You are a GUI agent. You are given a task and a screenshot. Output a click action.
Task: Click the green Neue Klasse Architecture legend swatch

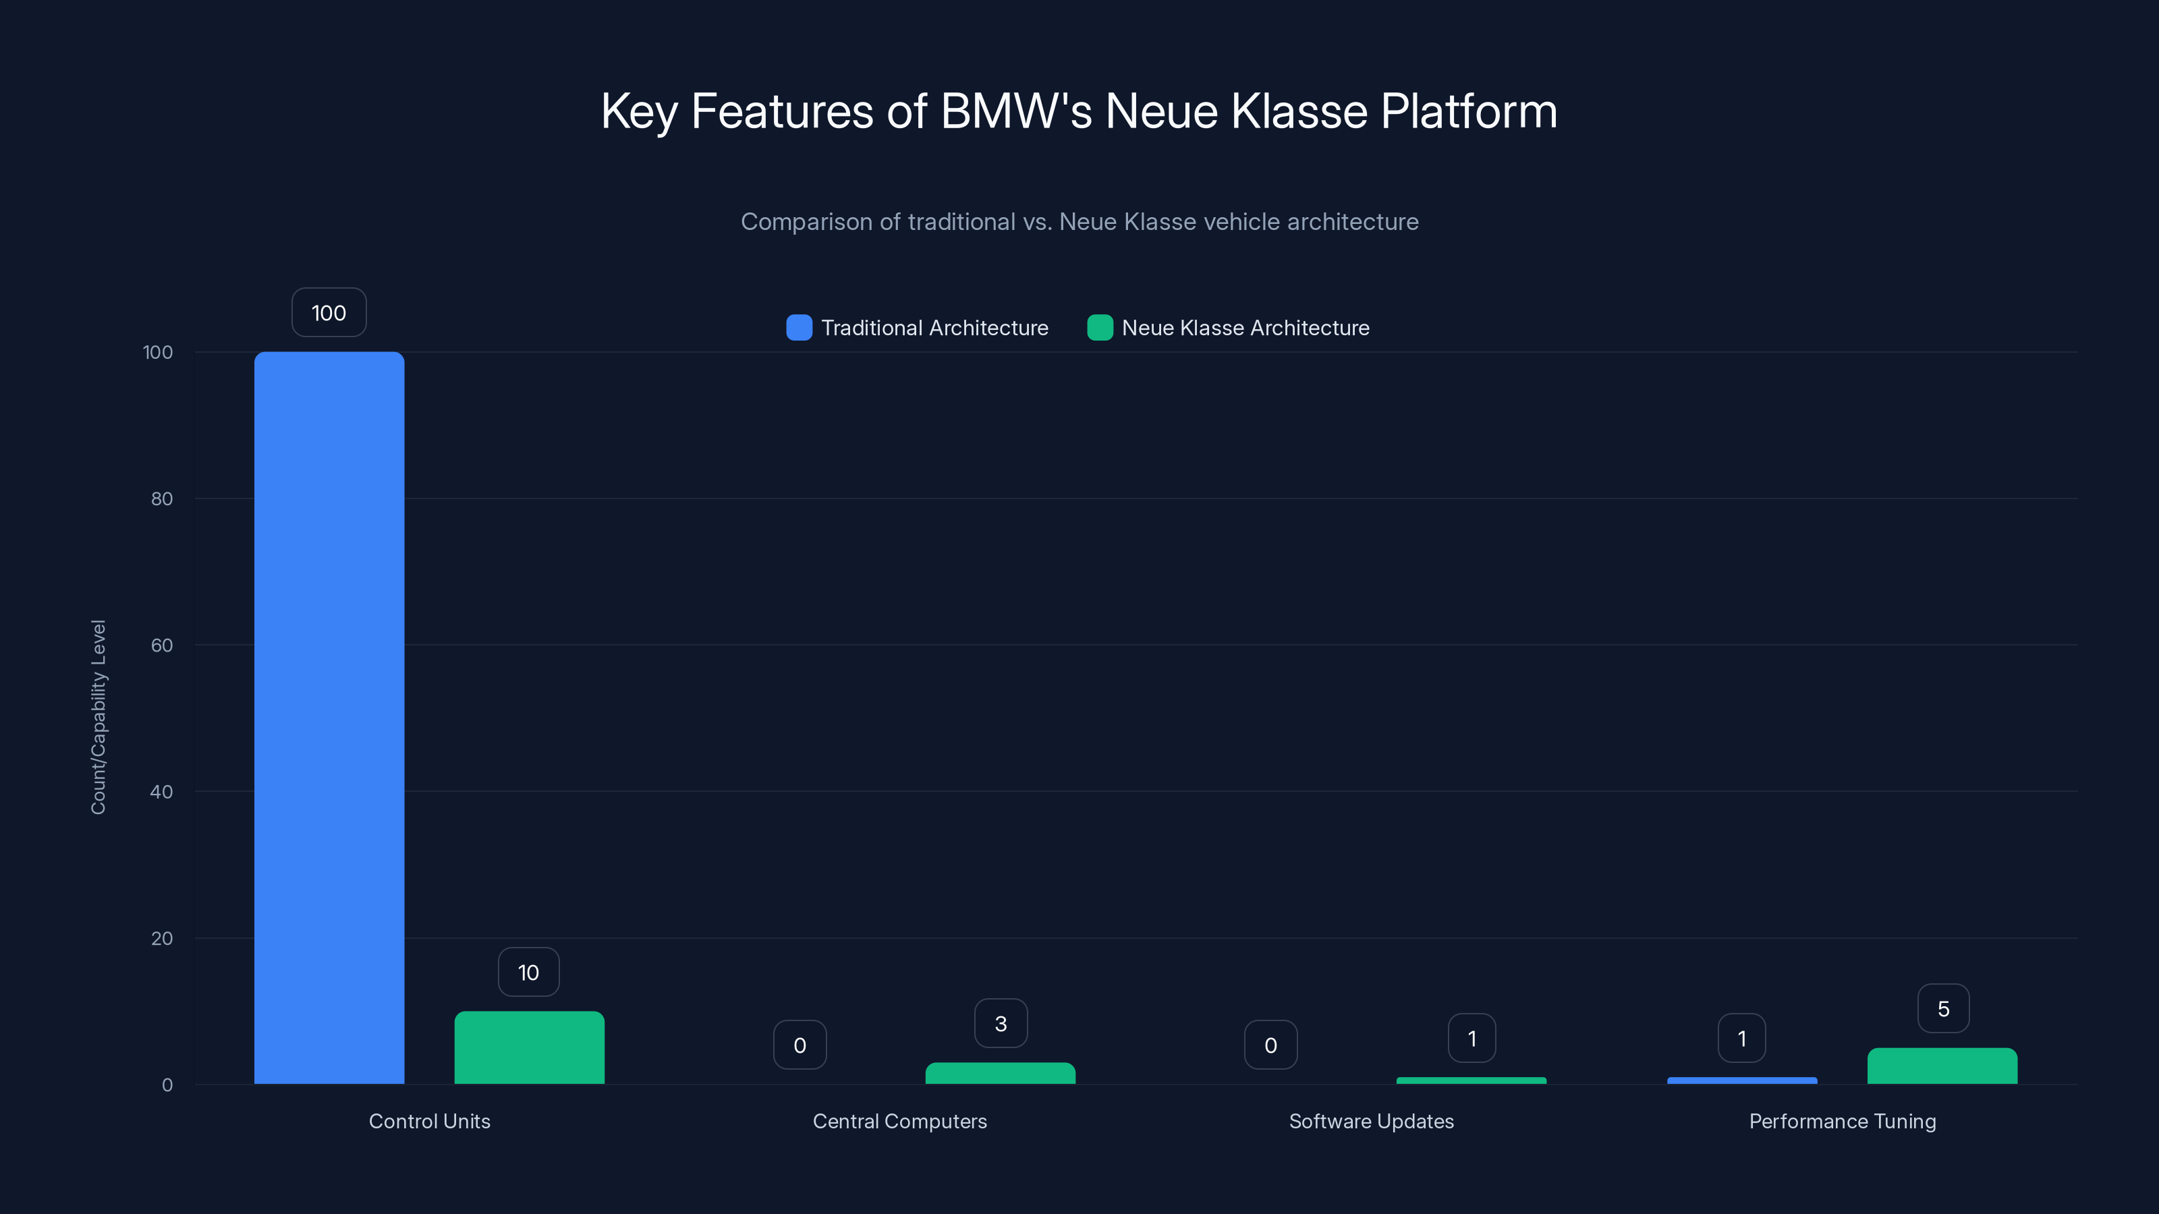coord(1100,328)
